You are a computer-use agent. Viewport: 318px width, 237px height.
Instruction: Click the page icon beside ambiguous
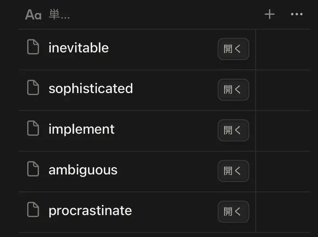33,170
